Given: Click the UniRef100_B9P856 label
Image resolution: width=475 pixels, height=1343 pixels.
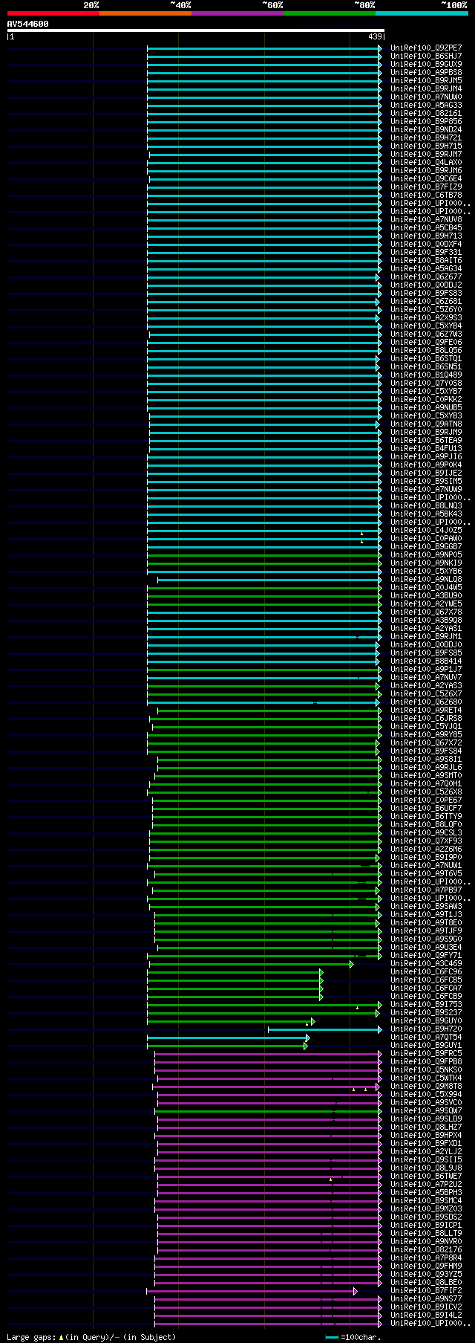Looking at the screenshot, I should [426, 121].
